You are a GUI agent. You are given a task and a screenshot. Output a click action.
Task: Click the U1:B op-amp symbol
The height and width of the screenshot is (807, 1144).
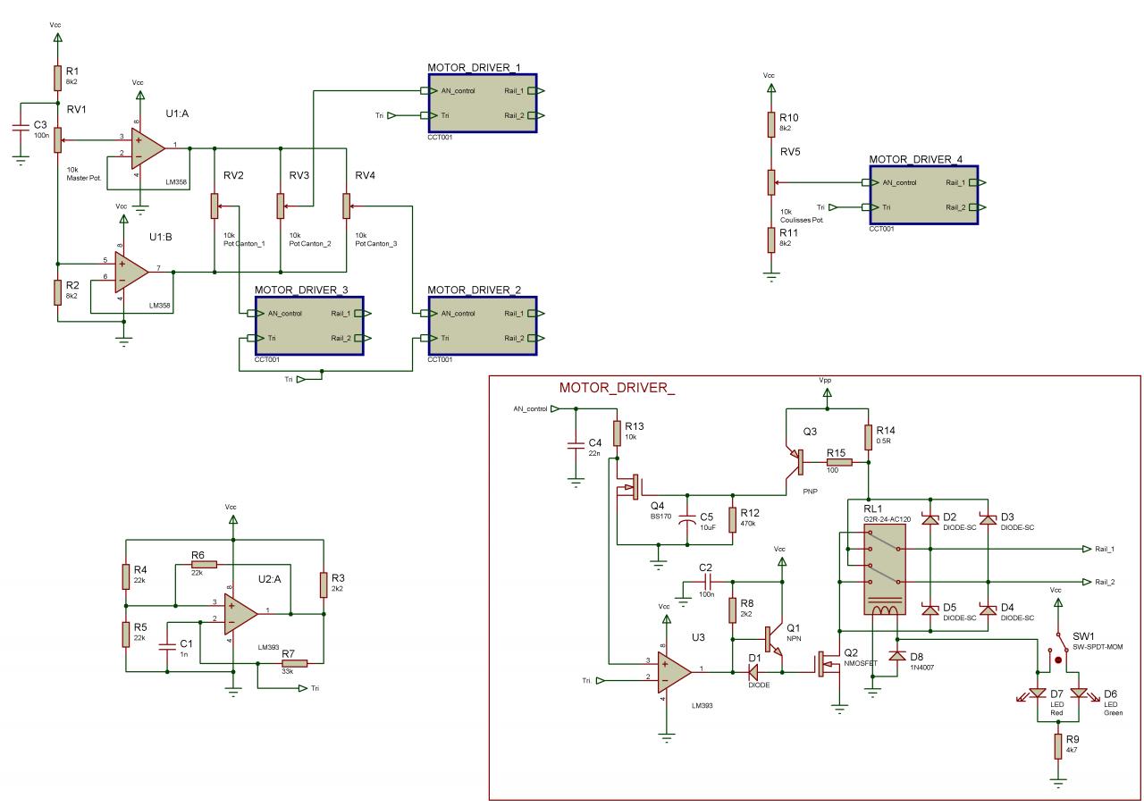(x=130, y=271)
